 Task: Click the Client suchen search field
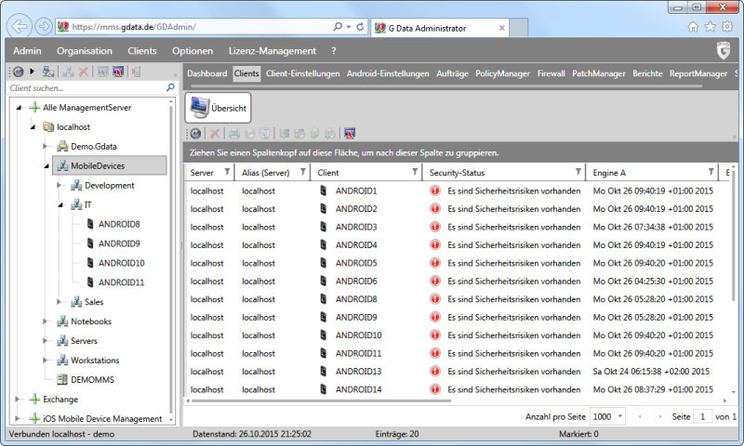tap(86, 87)
